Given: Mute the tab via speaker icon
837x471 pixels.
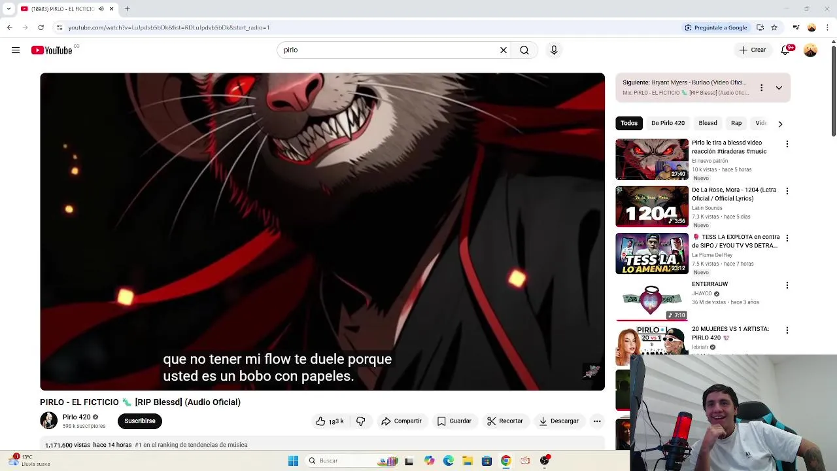Looking at the screenshot, I should (x=101, y=9).
